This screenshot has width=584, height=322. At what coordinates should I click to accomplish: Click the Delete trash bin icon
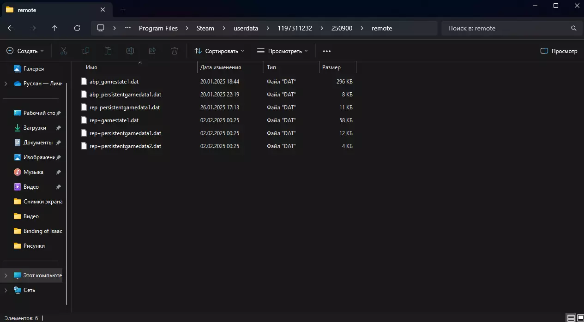tap(175, 51)
